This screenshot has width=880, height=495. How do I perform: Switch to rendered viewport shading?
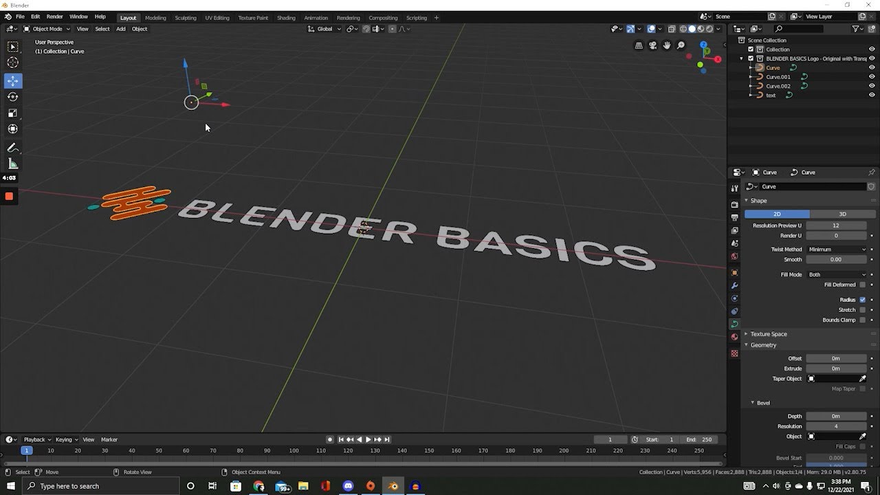pyautogui.click(x=710, y=29)
